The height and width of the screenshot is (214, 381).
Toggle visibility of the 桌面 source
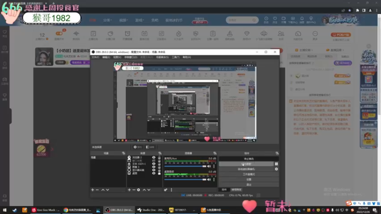(x=153, y=173)
